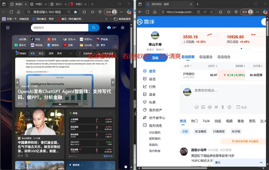Viewport: 269px width, 170px height.
Task: Click the Xueqiu horizontal scrollbar at bottom
Action: [174, 168]
